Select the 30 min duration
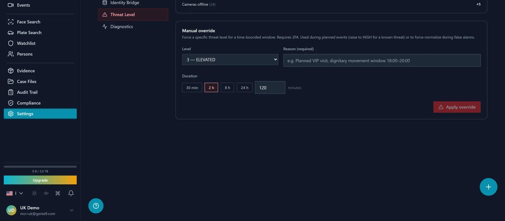This screenshot has width=505, height=221. tap(192, 87)
